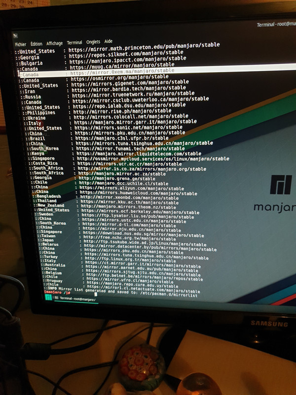This screenshot has width=296, height=395.
Task: Click the mirrors.sonic.net mirror URL
Action: (x=128, y=128)
